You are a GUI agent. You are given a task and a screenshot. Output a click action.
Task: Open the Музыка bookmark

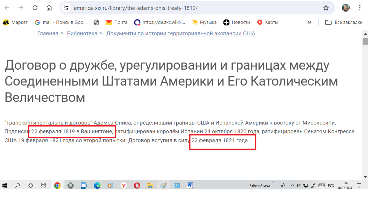click(x=204, y=22)
